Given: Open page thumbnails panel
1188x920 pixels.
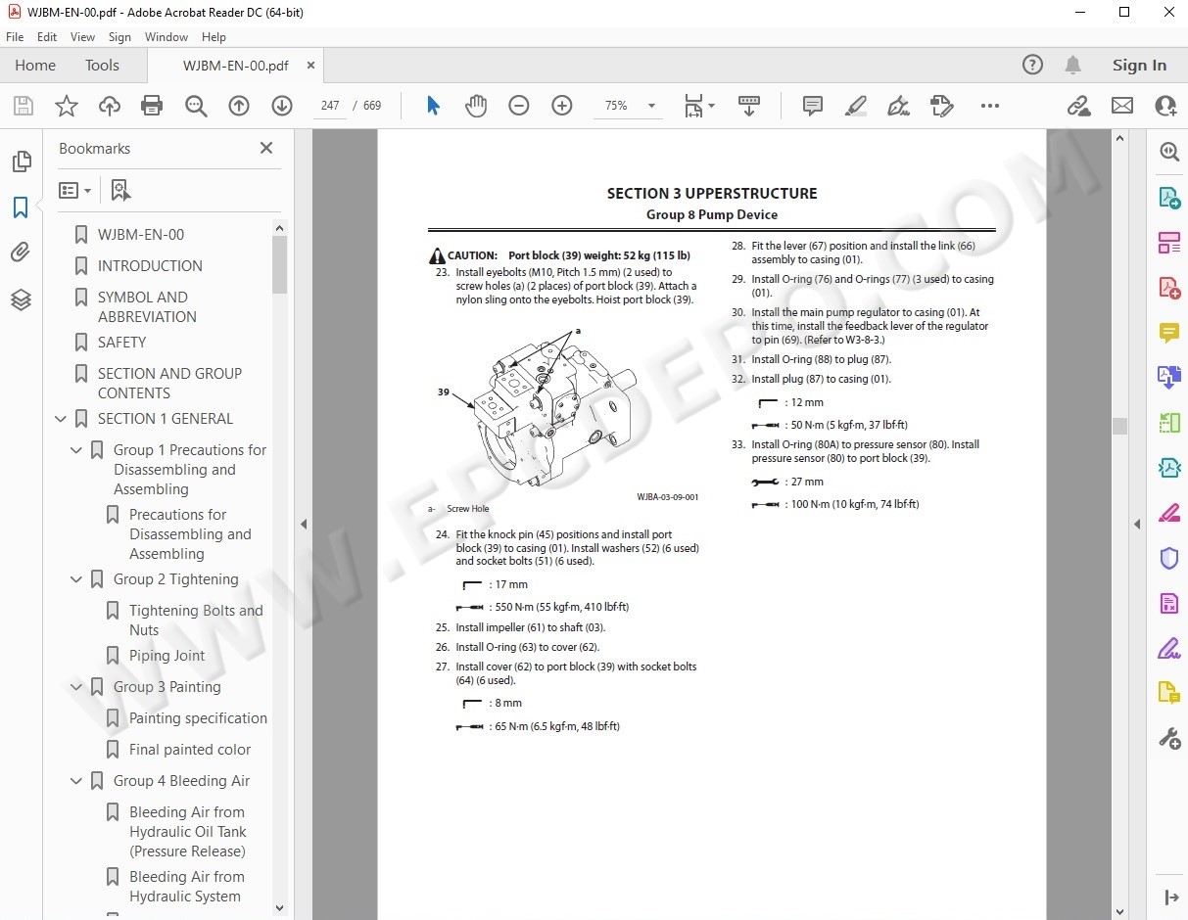Looking at the screenshot, I should click(x=21, y=161).
